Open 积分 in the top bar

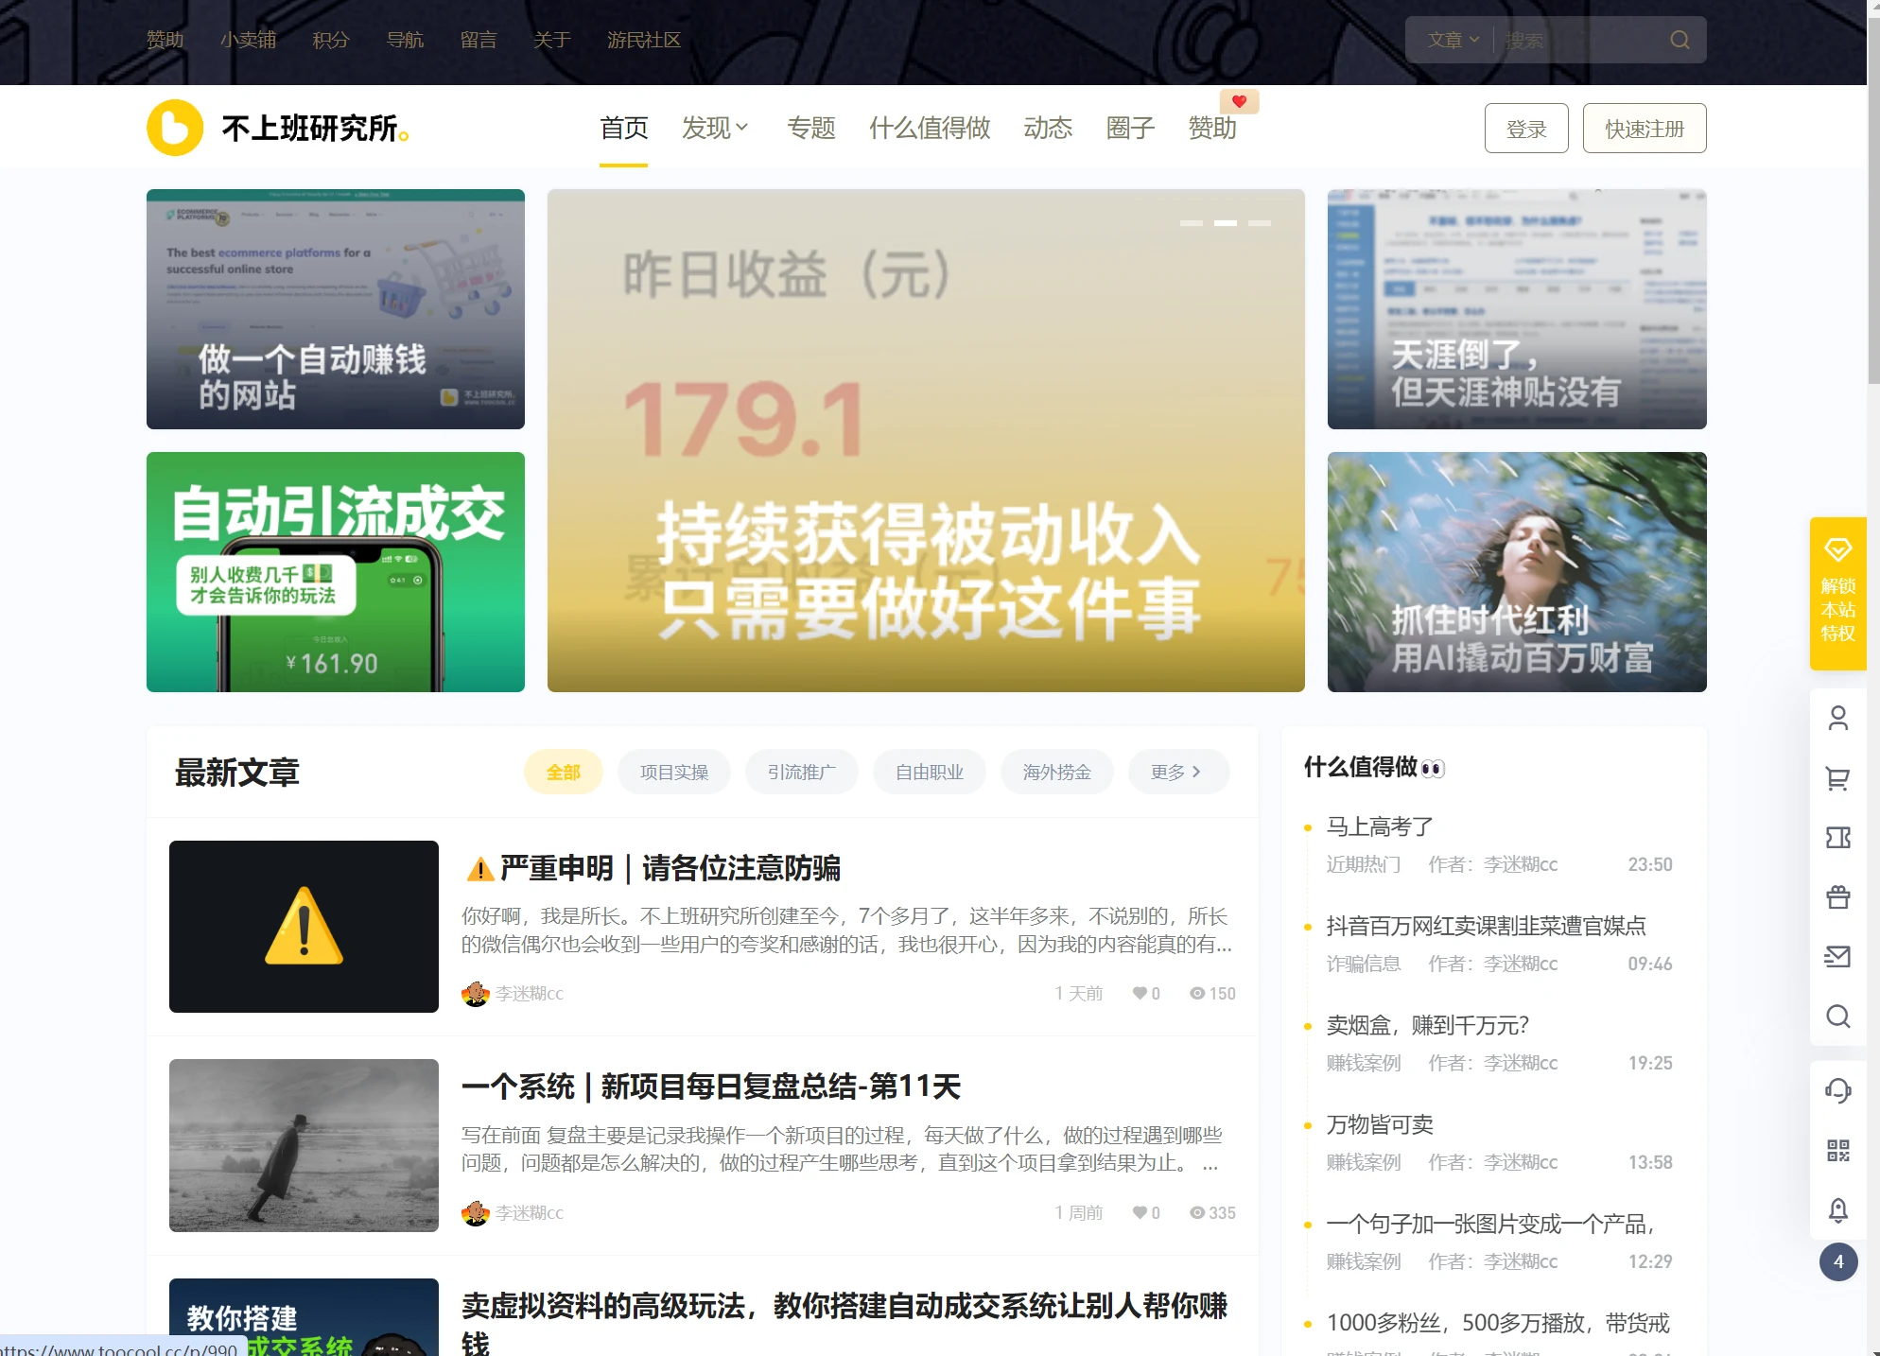coord(331,40)
